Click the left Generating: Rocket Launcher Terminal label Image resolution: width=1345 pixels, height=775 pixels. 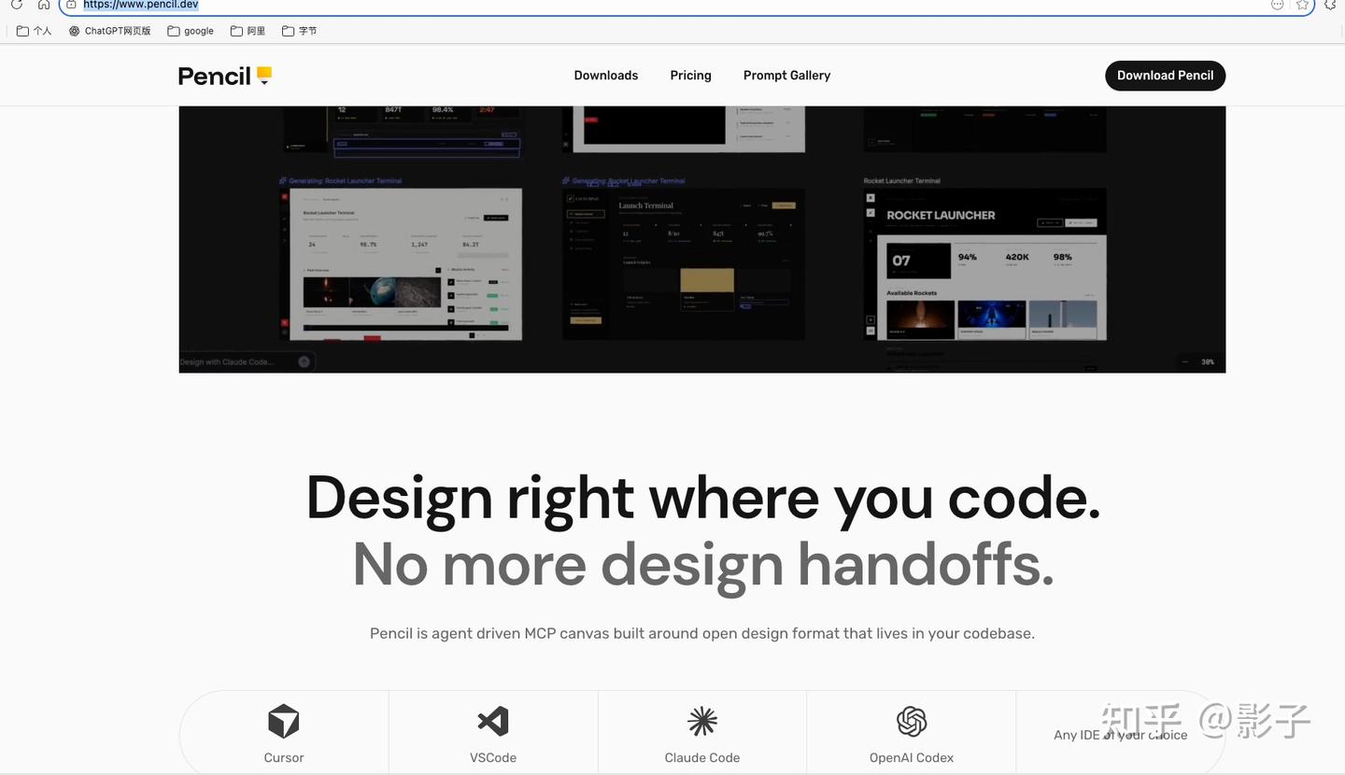[x=341, y=180]
